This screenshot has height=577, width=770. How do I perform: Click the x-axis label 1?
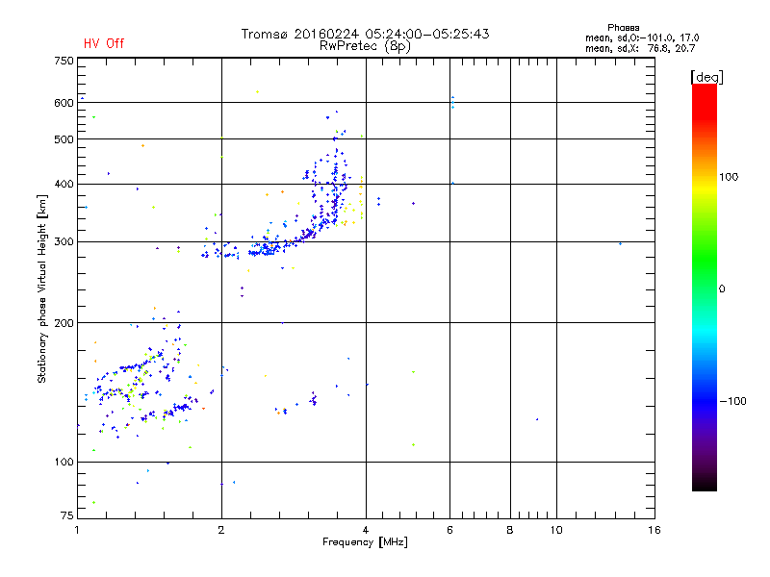point(77,530)
